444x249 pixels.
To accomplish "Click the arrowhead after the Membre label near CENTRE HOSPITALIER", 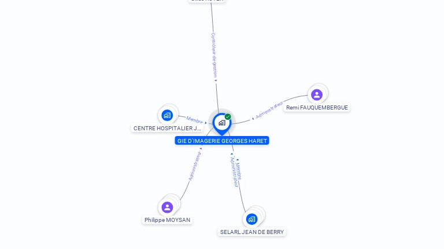I will [x=206, y=123].
